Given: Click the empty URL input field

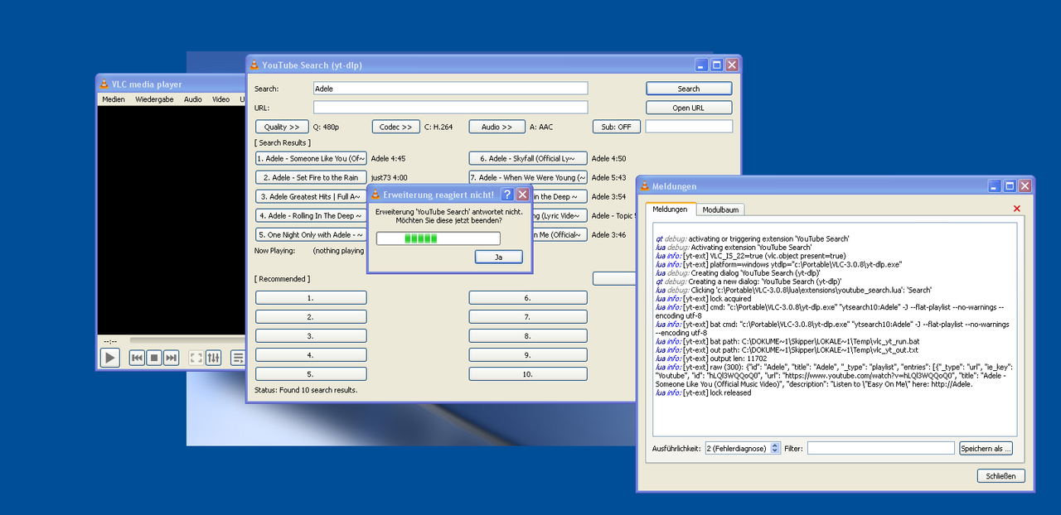Looking at the screenshot, I should [450, 108].
